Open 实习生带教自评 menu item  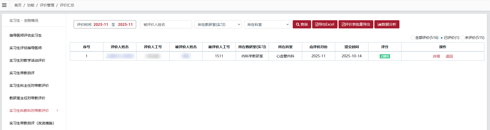pyautogui.click(x=22, y=73)
